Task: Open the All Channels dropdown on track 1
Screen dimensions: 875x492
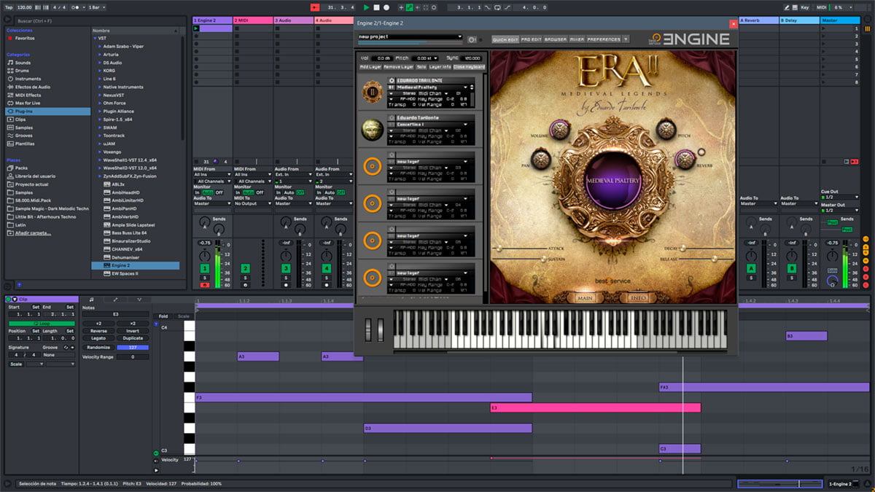Action: tap(211, 181)
